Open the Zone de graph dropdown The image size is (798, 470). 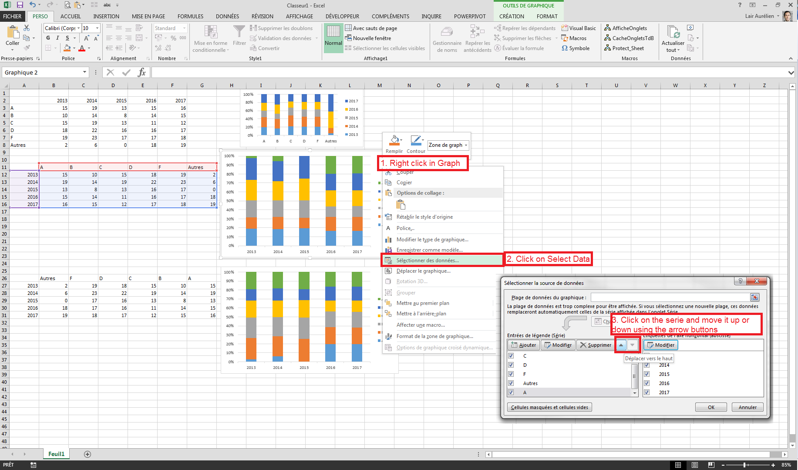point(466,145)
